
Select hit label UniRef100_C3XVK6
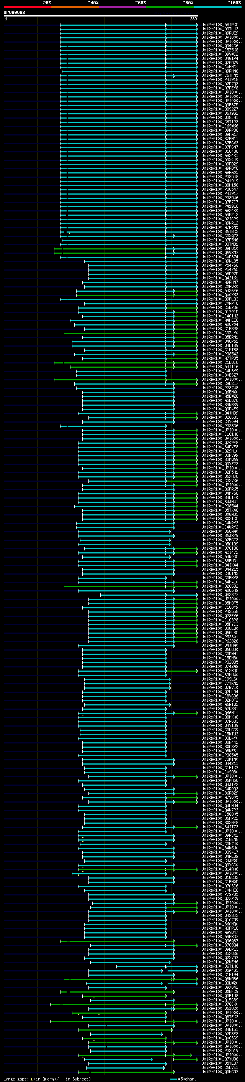220,481
